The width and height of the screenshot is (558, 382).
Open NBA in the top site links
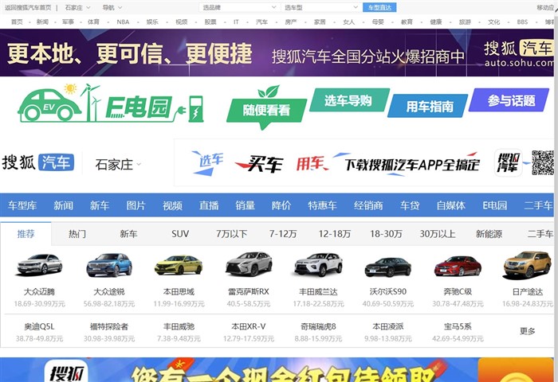pos(123,21)
